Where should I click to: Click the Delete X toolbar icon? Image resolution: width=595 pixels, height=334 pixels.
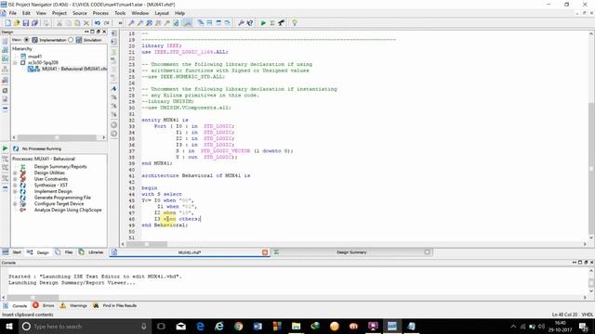pyautogui.click(x=86, y=23)
